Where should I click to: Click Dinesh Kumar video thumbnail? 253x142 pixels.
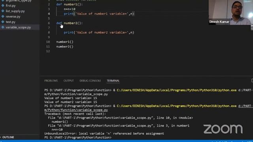(231, 12)
